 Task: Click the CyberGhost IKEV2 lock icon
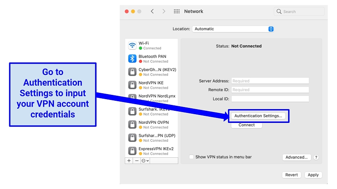132,72
